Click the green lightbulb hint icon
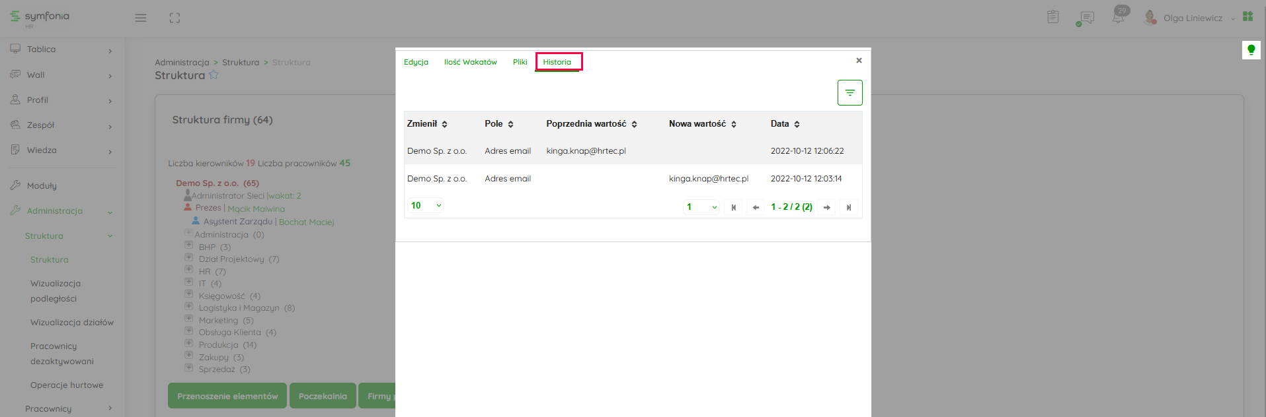1266x417 pixels. click(x=1251, y=49)
